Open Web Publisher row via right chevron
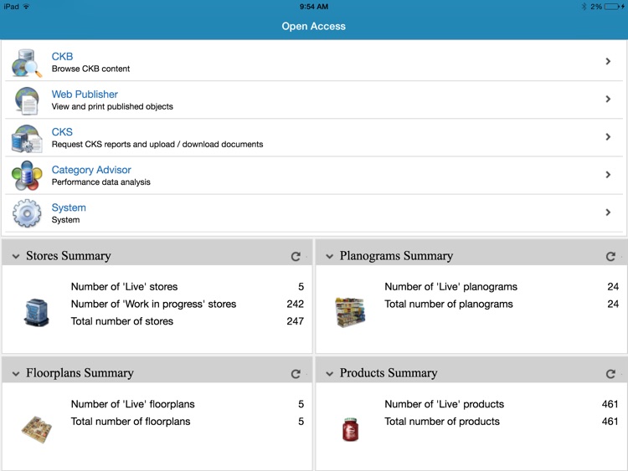Viewport: 628px width, 471px height. pyautogui.click(x=608, y=99)
